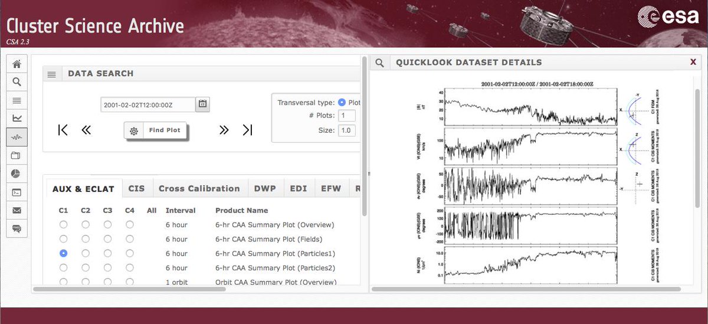Click the Quicklook panel vertical scrollbar
708x324 pixels.
(697, 149)
